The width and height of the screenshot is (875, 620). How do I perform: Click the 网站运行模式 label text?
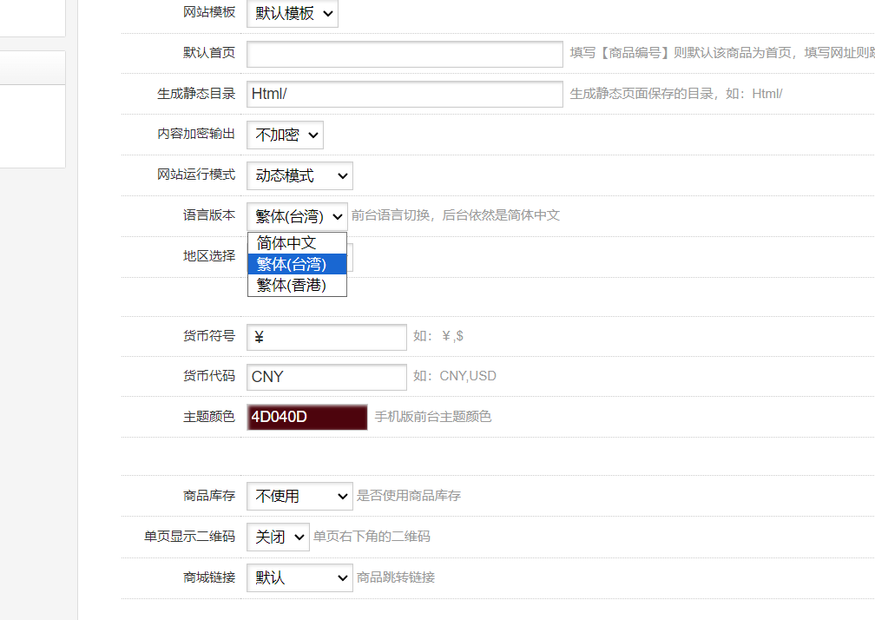[196, 175]
